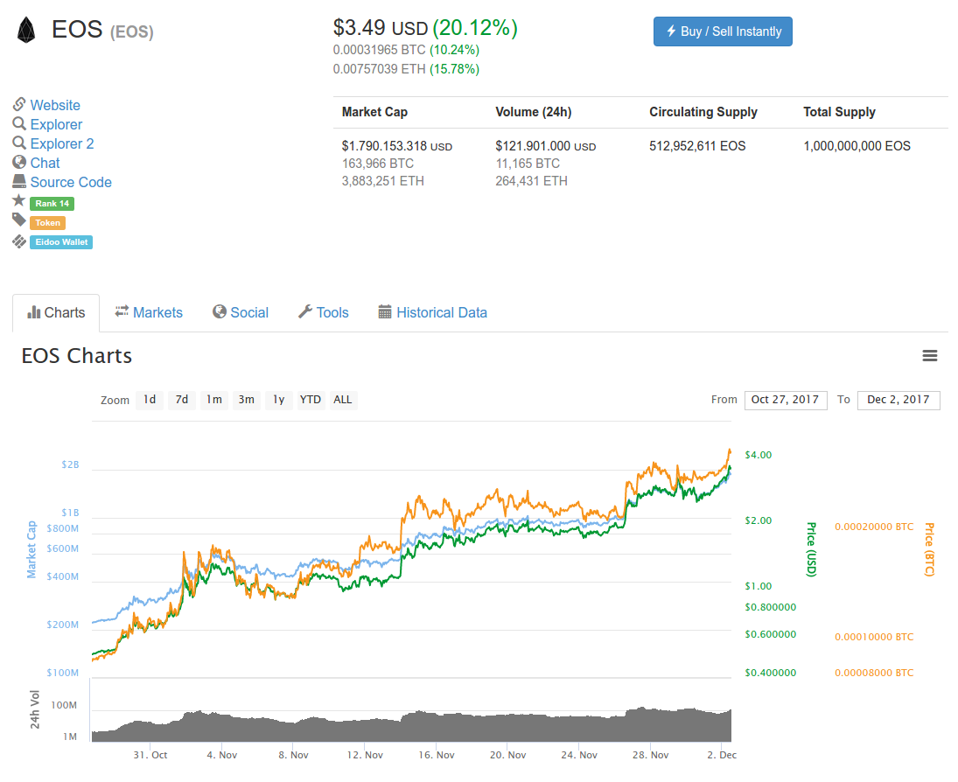Click the EOS Charts heading
The height and width of the screenshot is (782, 958).
(76, 355)
